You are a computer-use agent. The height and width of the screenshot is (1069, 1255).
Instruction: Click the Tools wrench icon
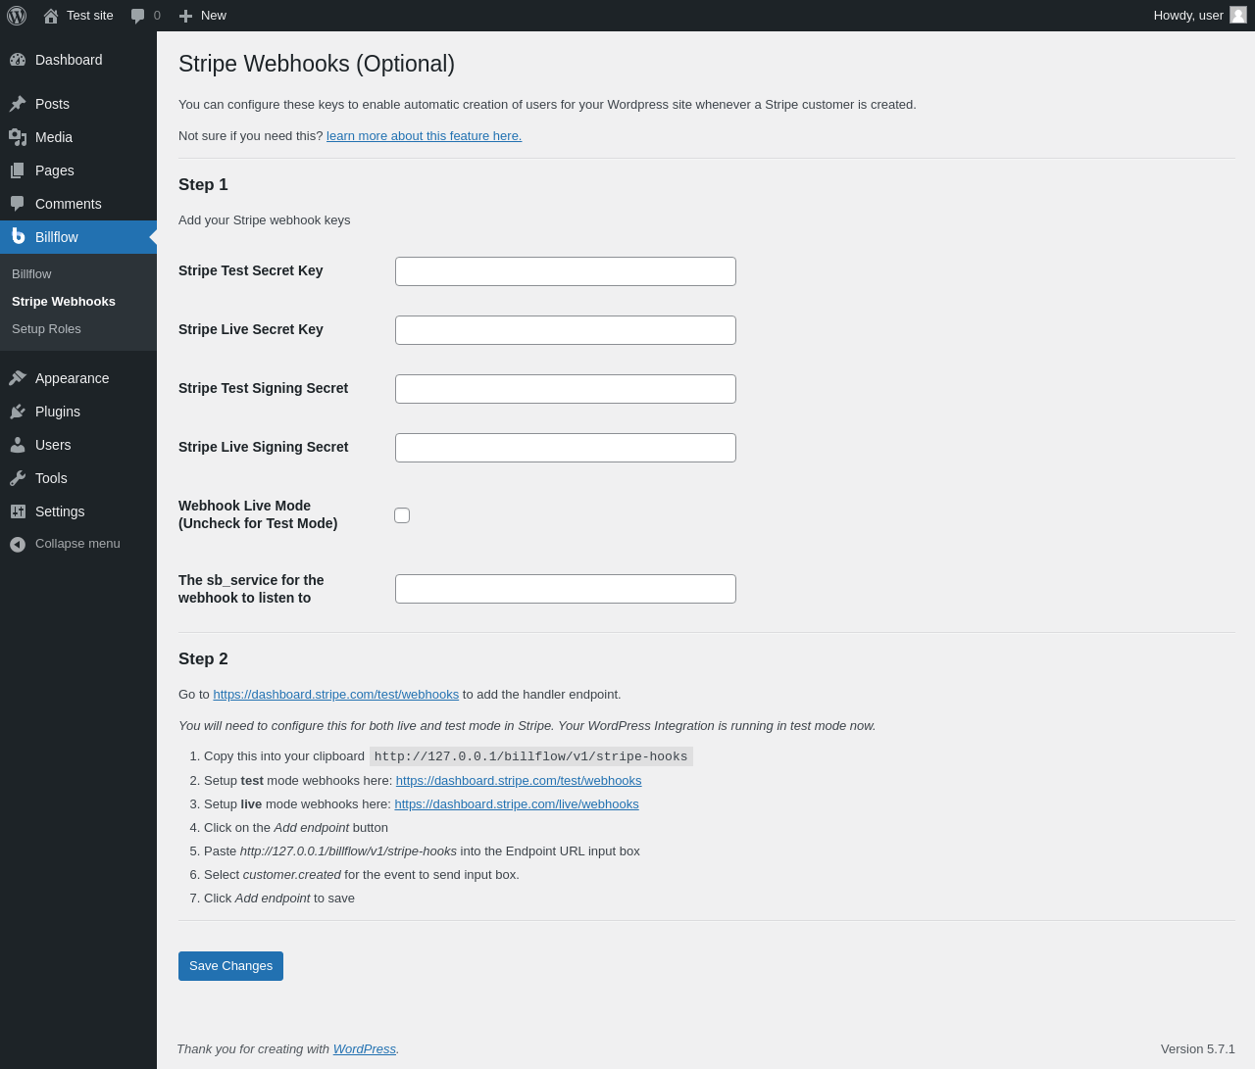click(x=18, y=478)
